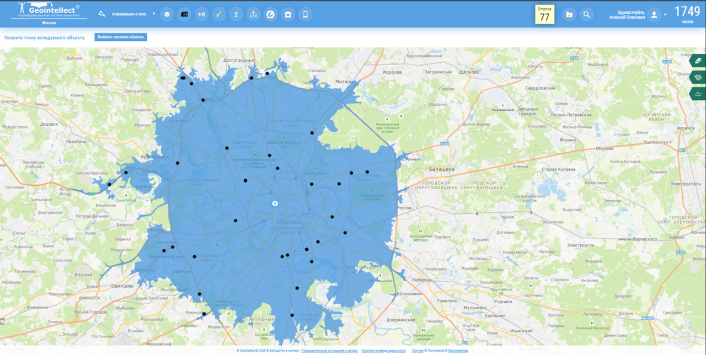Viewport: 706px width, 355px height.
Task: Click the white center marker on the map
Action: 275,203
